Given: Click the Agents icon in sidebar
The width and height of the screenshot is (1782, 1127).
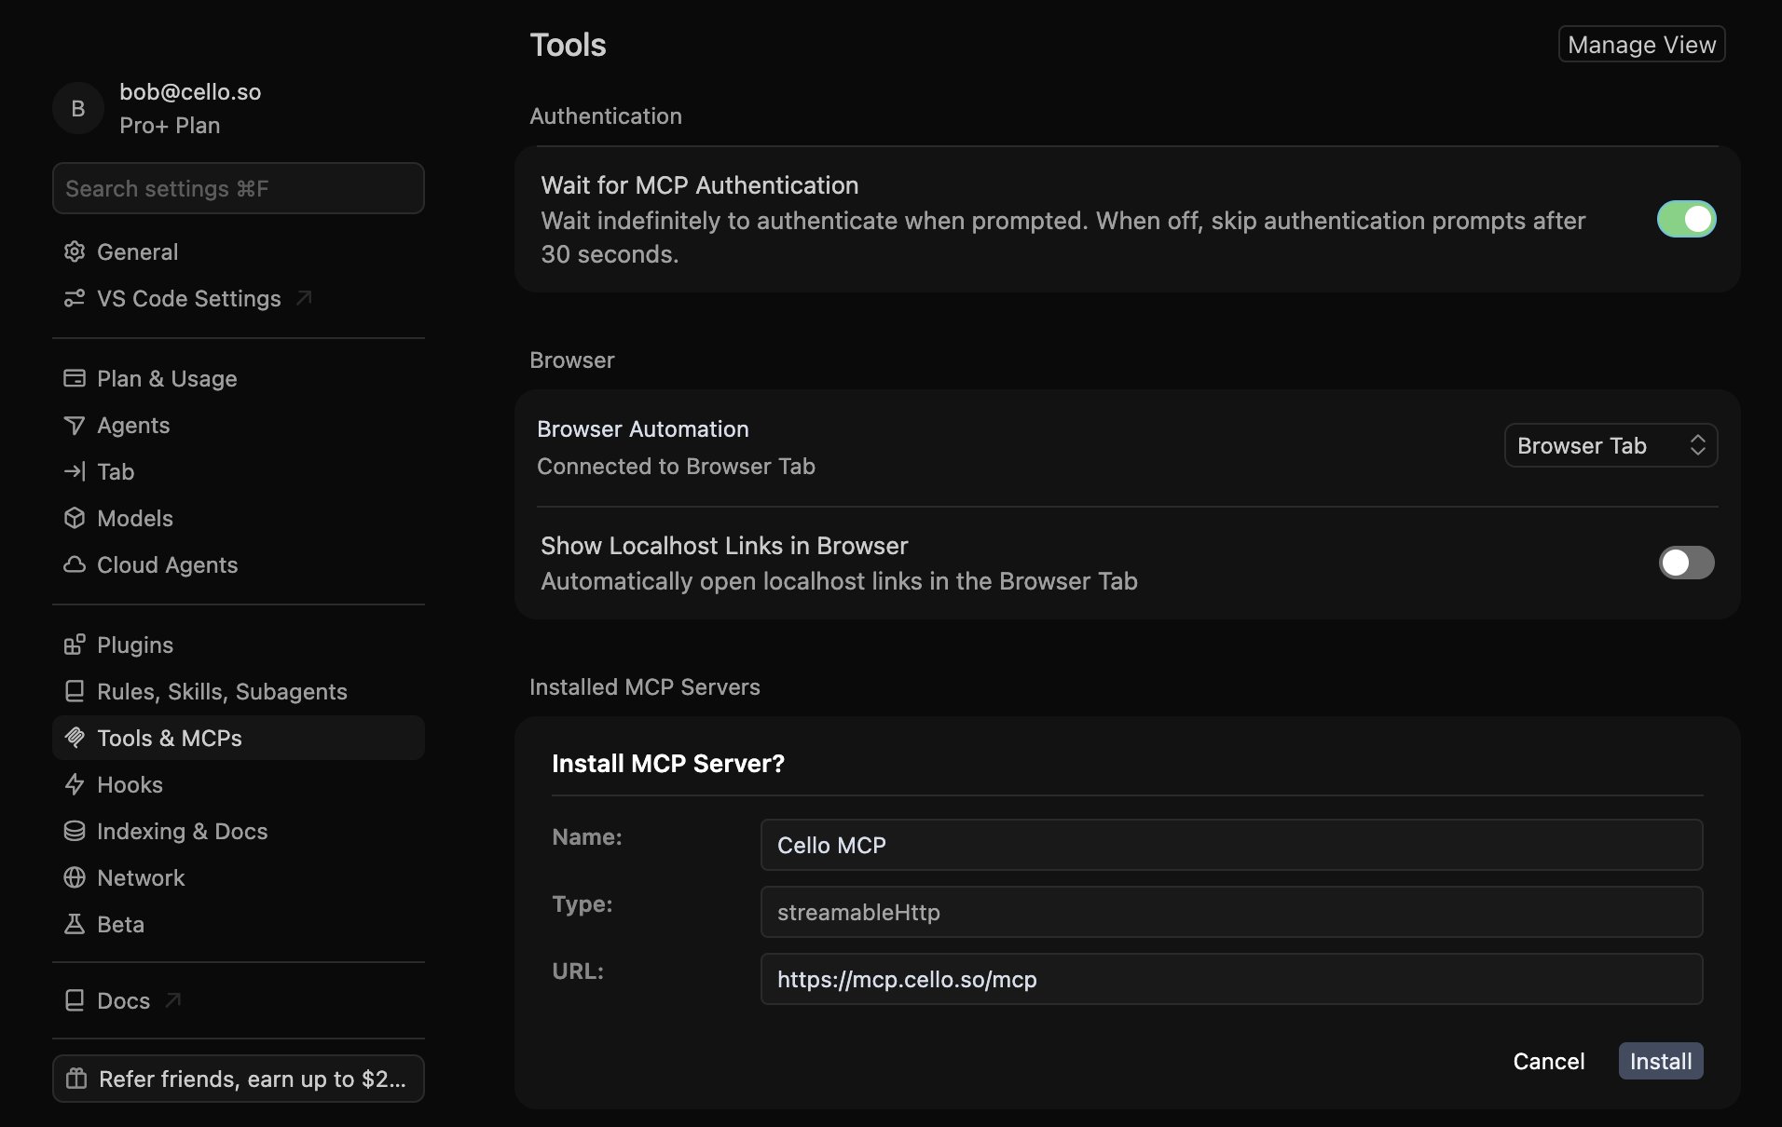Looking at the screenshot, I should pos(75,425).
